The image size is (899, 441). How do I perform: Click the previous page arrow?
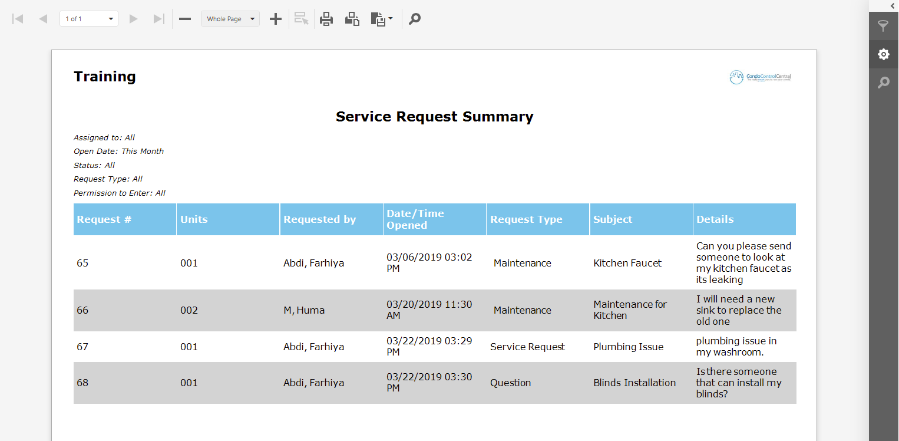[43, 18]
